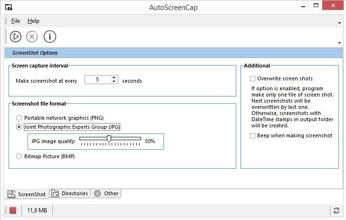The height and width of the screenshot is (220, 346).
Task: Decrease the capture interval with down arrow
Action: click(x=114, y=82)
